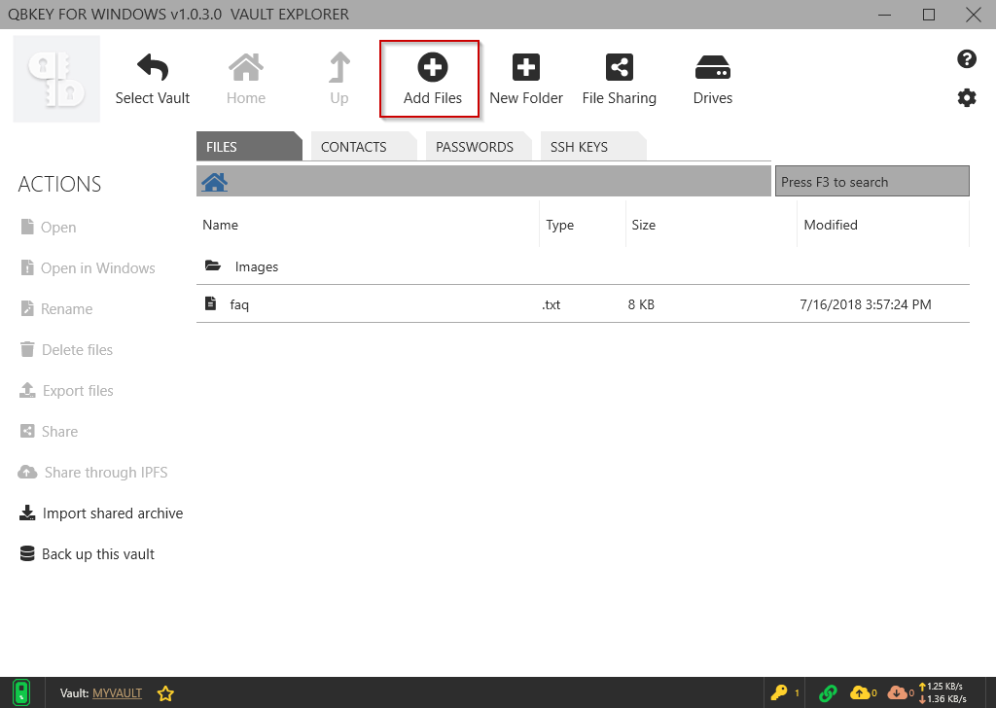Screen dimensions: 996x708
Task: Click the Back up this vault database icon
Action: coord(27,553)
